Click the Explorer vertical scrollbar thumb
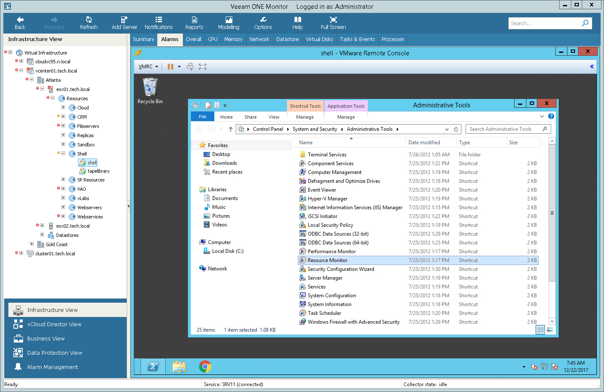 552,213
